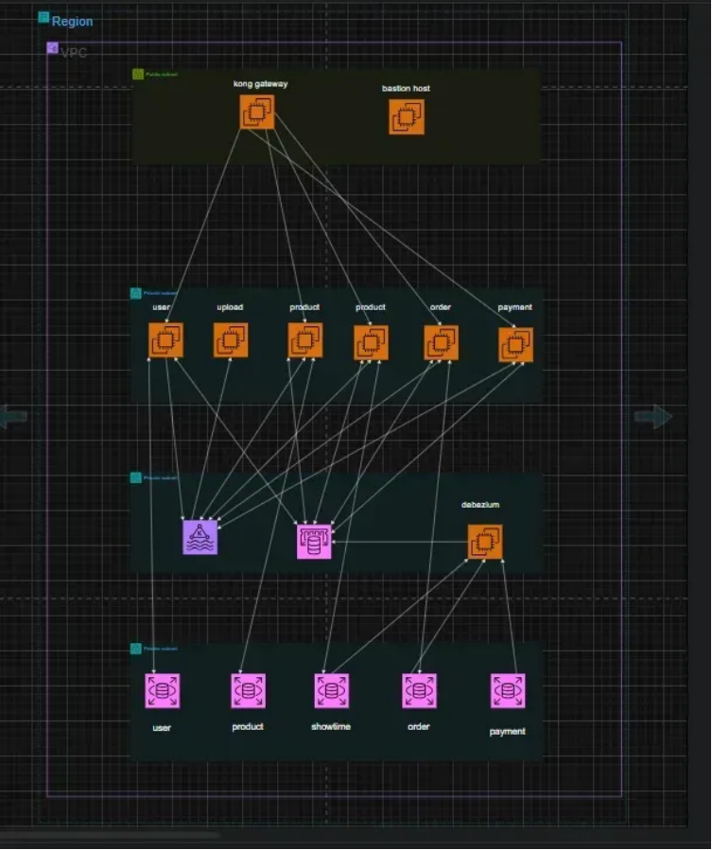This screenshot has height=850, width=712.
Task: Select the product RDS database icon
Action: 249,690
